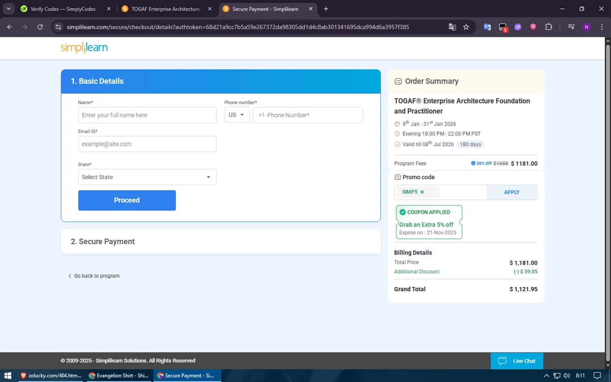Click the green Coupon Applied check icon
611x382 pixels.
402,212
